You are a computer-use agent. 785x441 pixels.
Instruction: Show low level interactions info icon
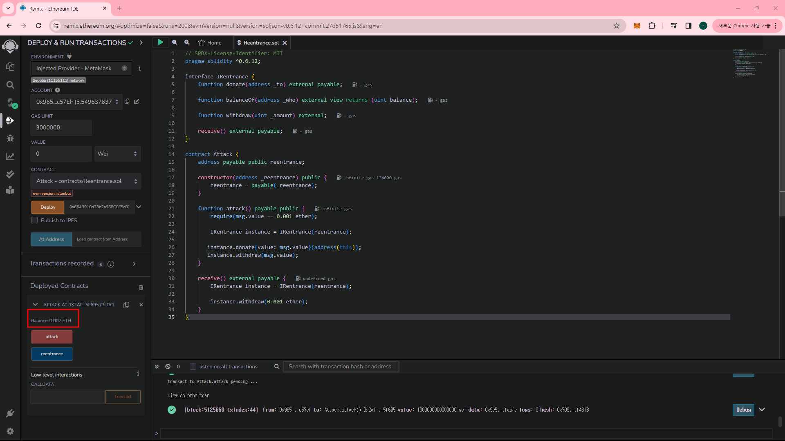tap(138, 373)
